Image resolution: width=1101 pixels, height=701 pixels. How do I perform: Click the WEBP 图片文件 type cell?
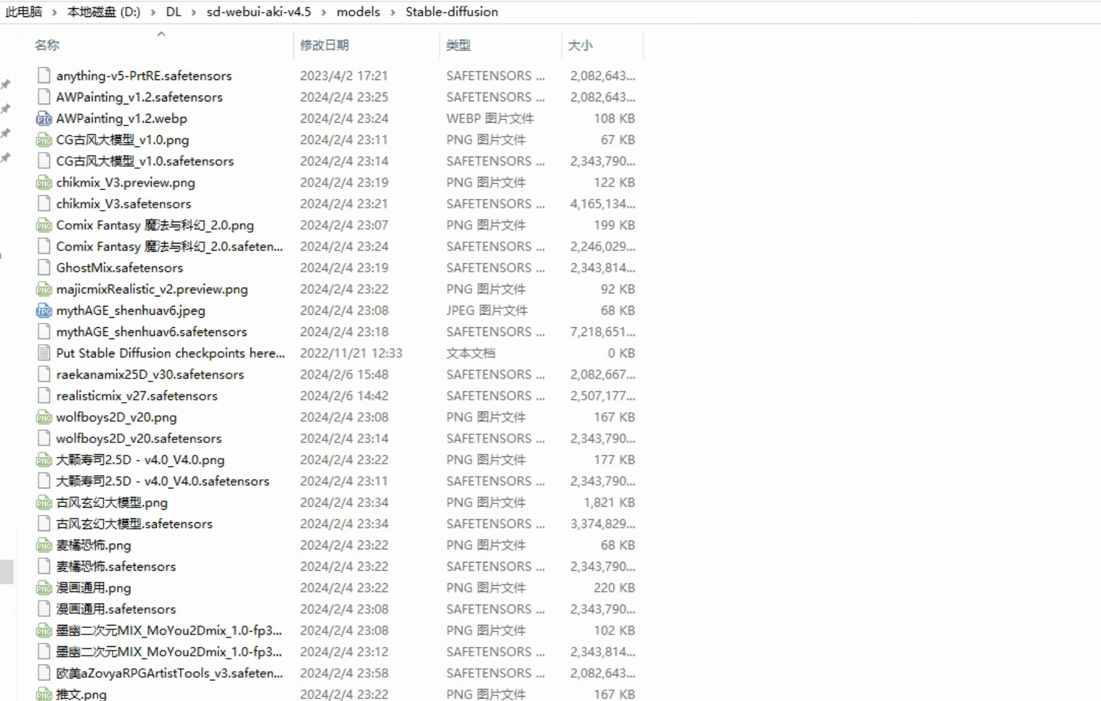click(490, 118)
